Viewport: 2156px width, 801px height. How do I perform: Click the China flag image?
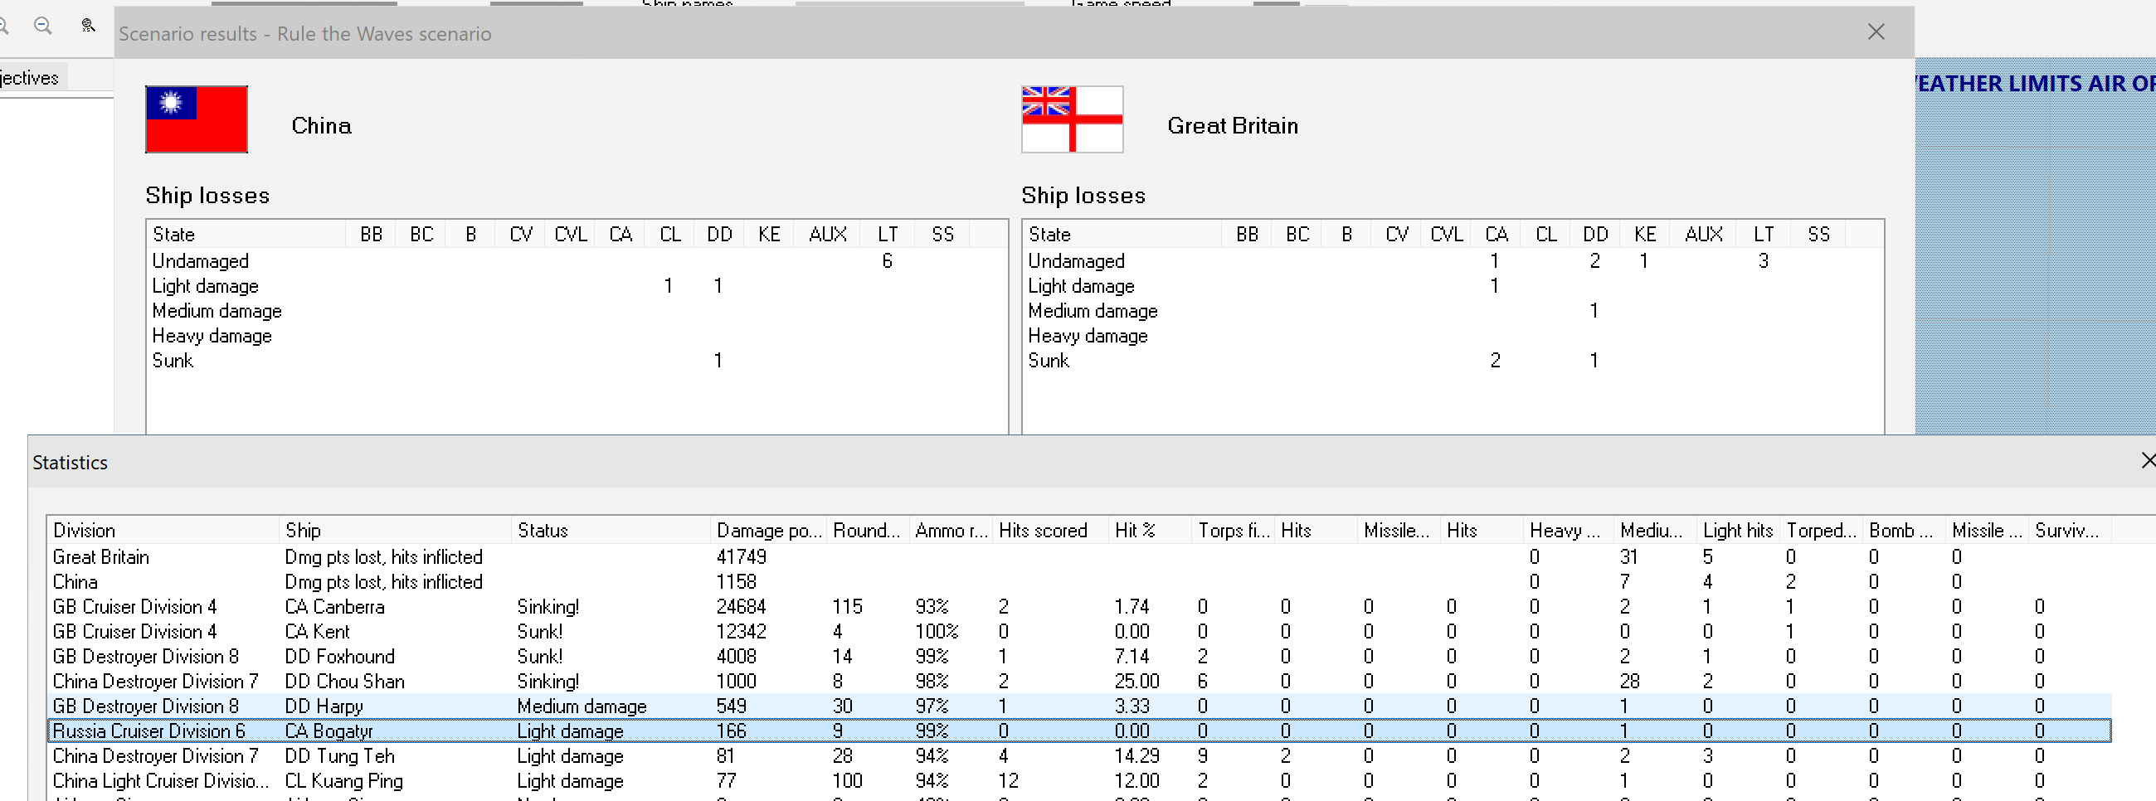click(197, 119)
